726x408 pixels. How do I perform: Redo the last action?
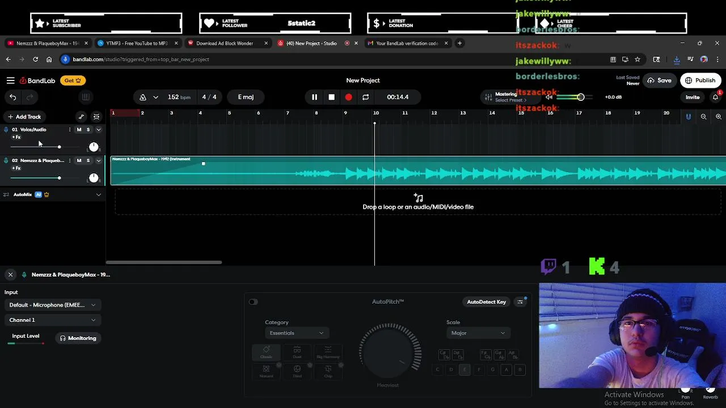pos(29,97)
